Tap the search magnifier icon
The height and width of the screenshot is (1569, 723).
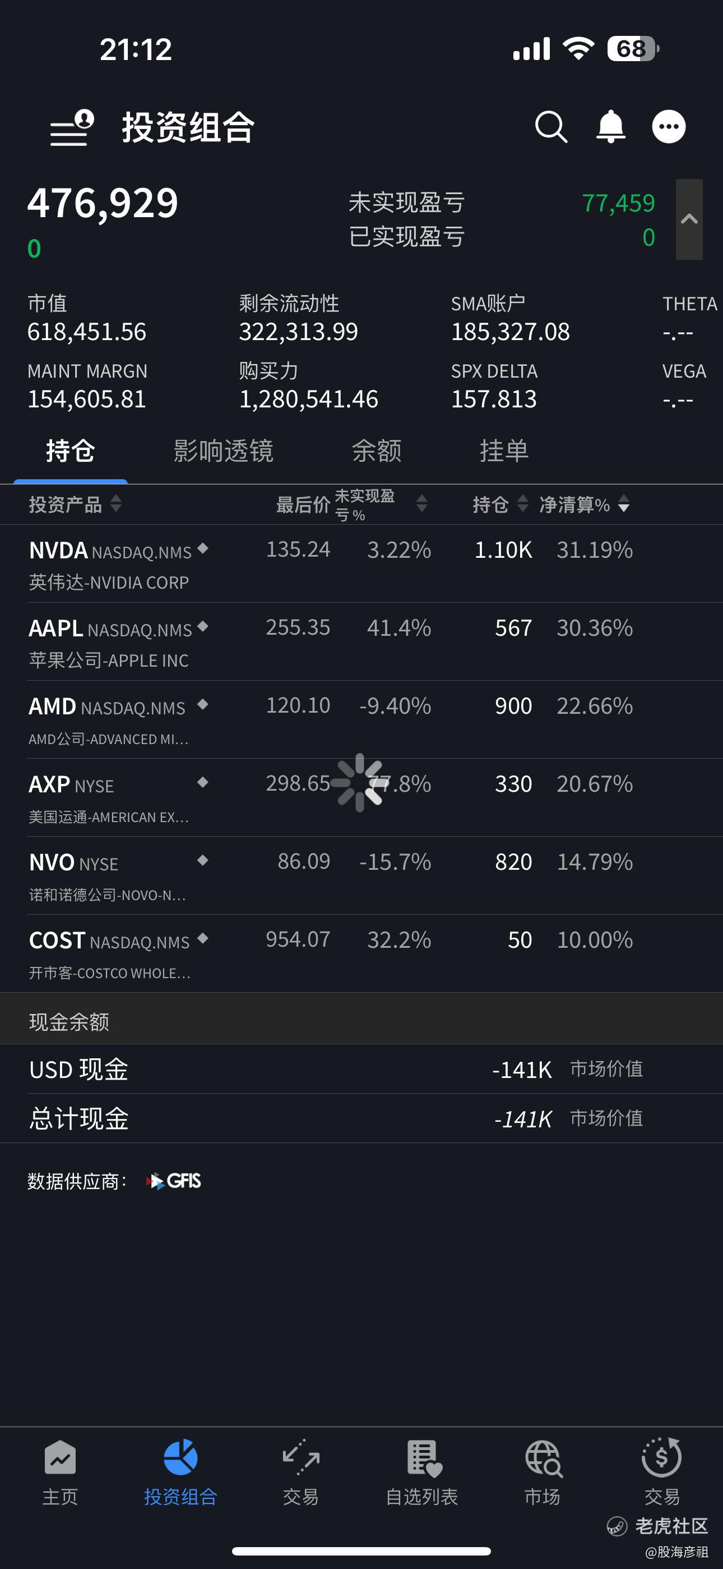[x=551, y=127]
